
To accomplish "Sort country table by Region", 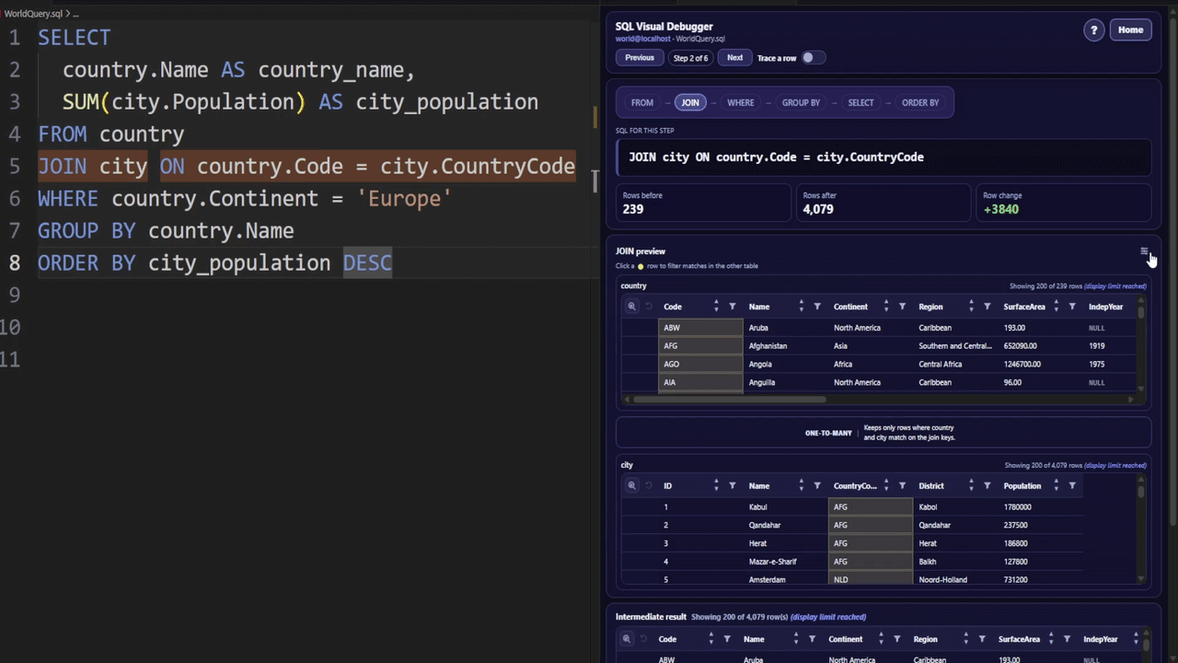I will click(970, 307).
